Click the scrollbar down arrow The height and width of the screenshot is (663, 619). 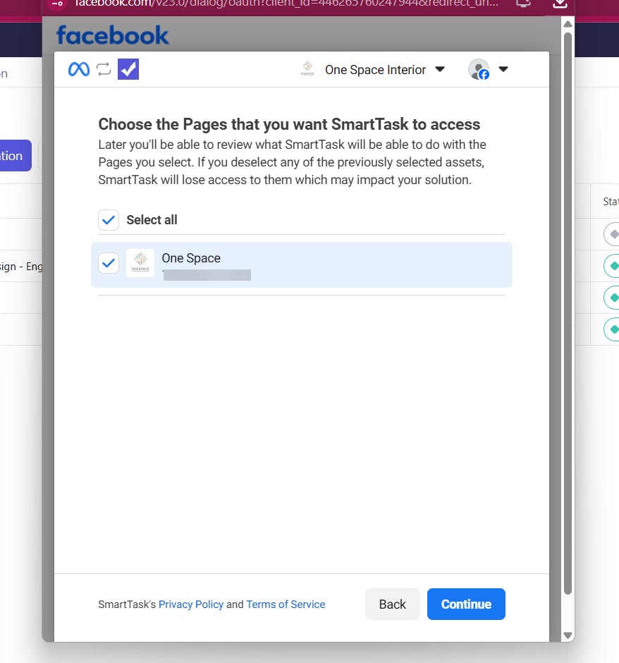pyautogui.click(x=568, y=635)
